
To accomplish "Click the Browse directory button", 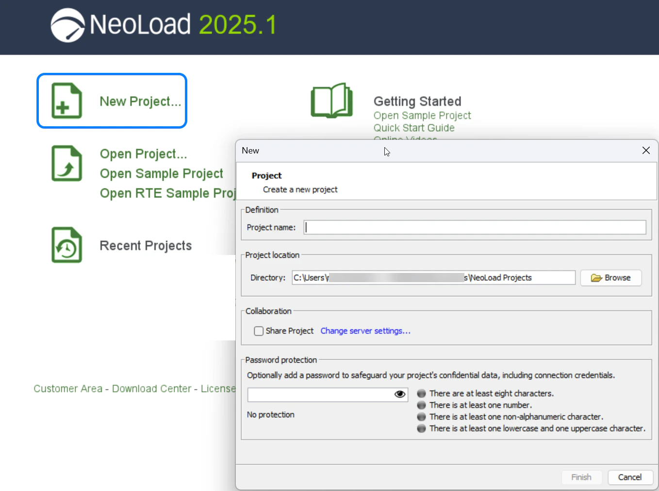I will point(611,278).
